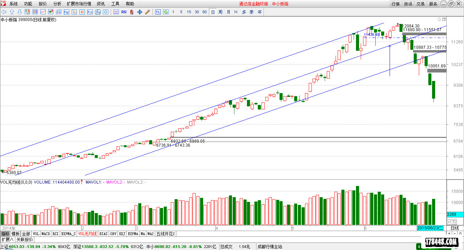Select the 日 daily period
This screenshot has height=250, width=464.
[213, 12]
